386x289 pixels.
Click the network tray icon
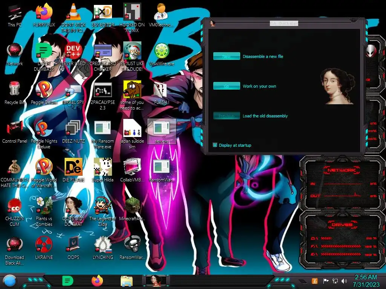click(335, 281)
